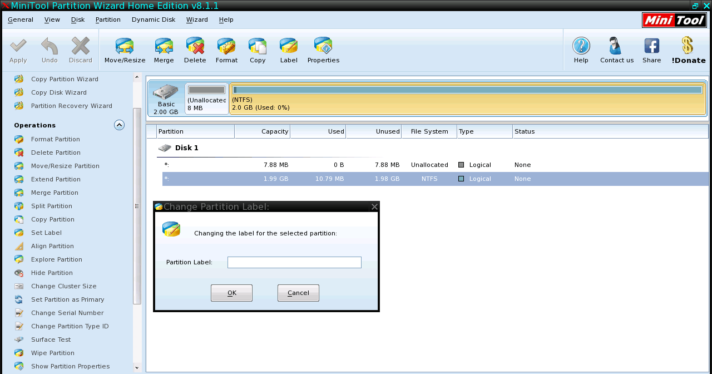Click the Move/Resize toolbar icon

pos(125,47)
